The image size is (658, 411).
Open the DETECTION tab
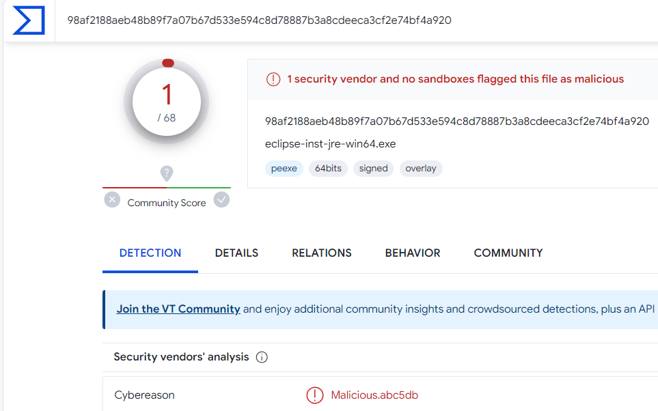tap(150, 253)
